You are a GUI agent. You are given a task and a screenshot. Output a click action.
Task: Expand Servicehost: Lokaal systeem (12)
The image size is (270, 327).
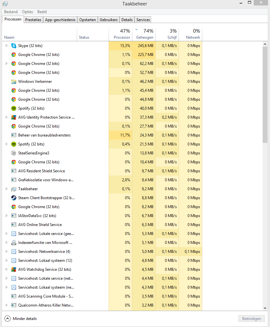pos(6,261)
